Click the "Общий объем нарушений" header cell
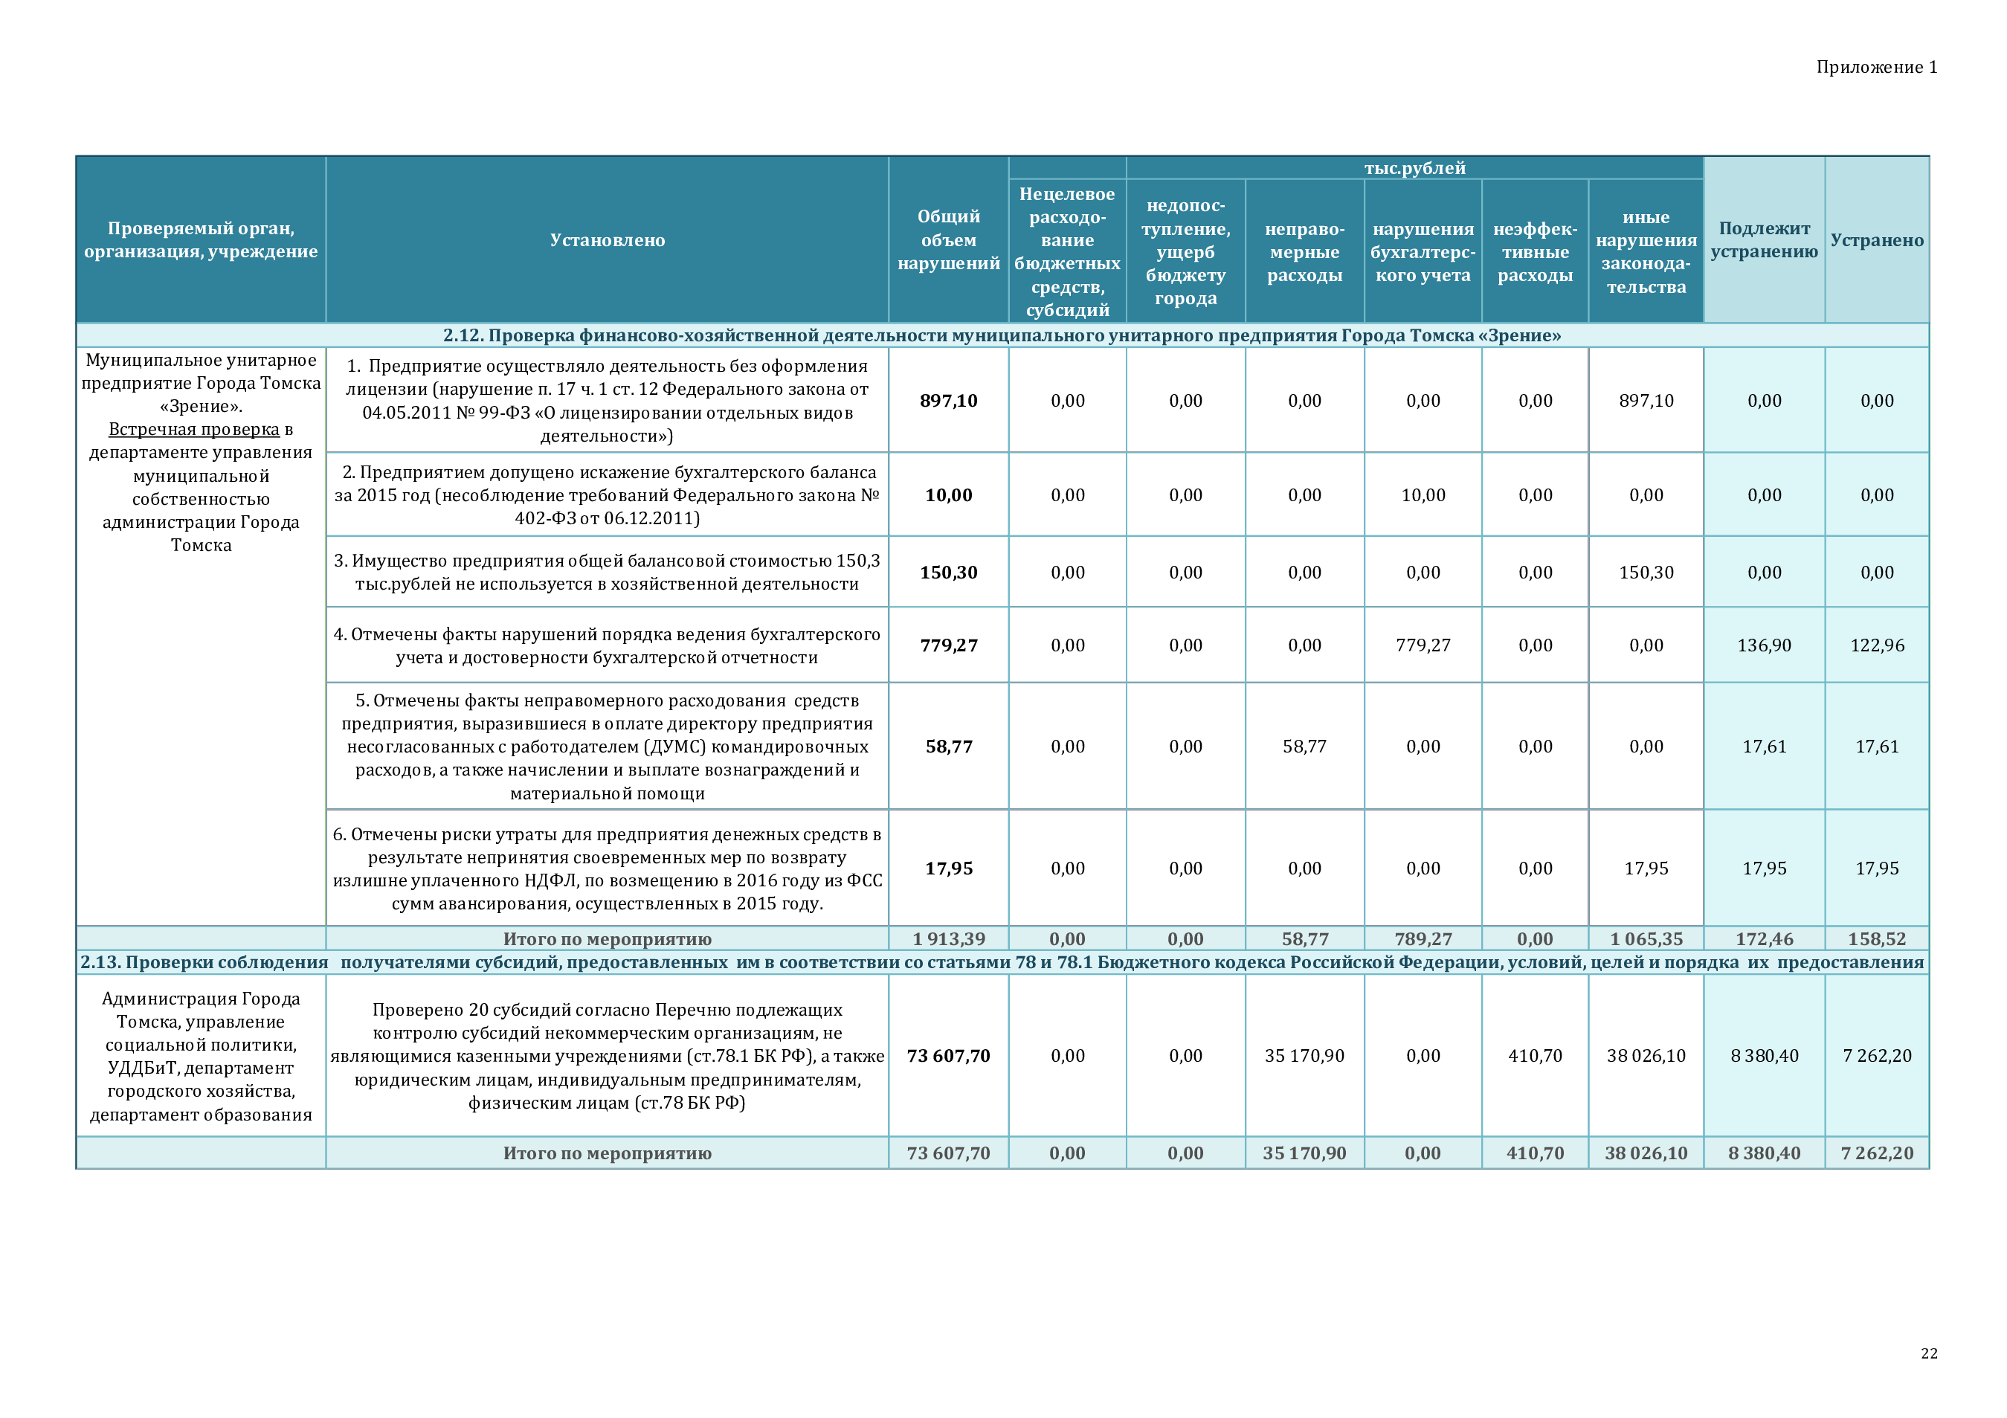The width and height of the screenshot is (2007, 1418). 948,240
